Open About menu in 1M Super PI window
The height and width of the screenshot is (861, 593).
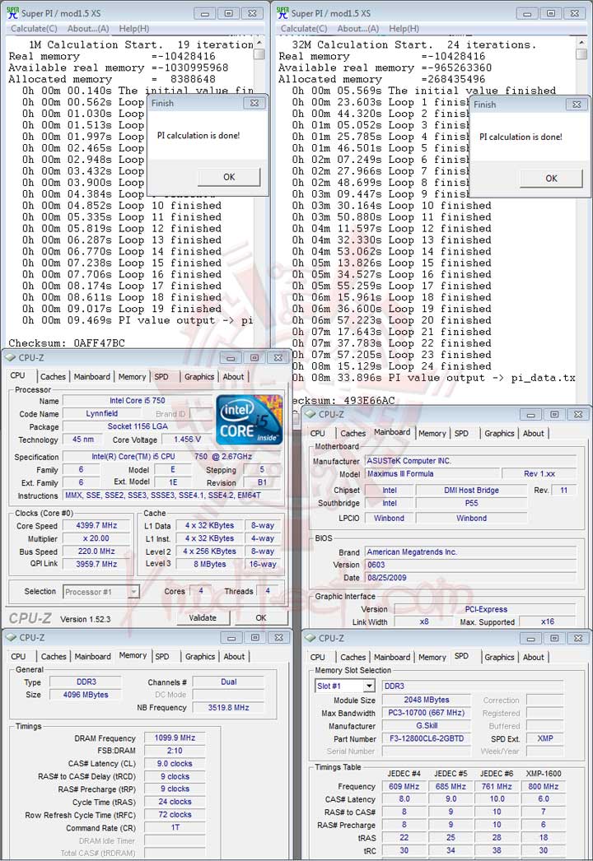point(88,29)
